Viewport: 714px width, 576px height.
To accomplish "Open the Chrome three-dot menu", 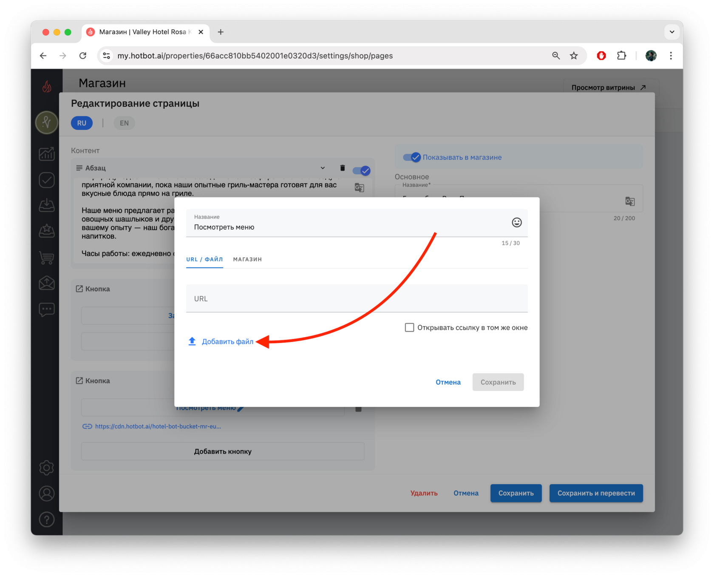I will click(671, 56).
